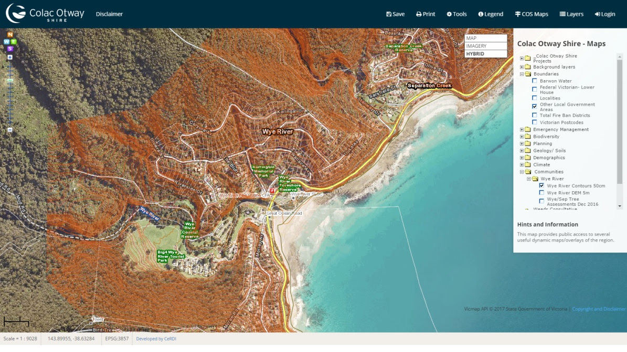The image size is (627, 352).
Task: Expand the Planning node
Action: pos(522,144)
